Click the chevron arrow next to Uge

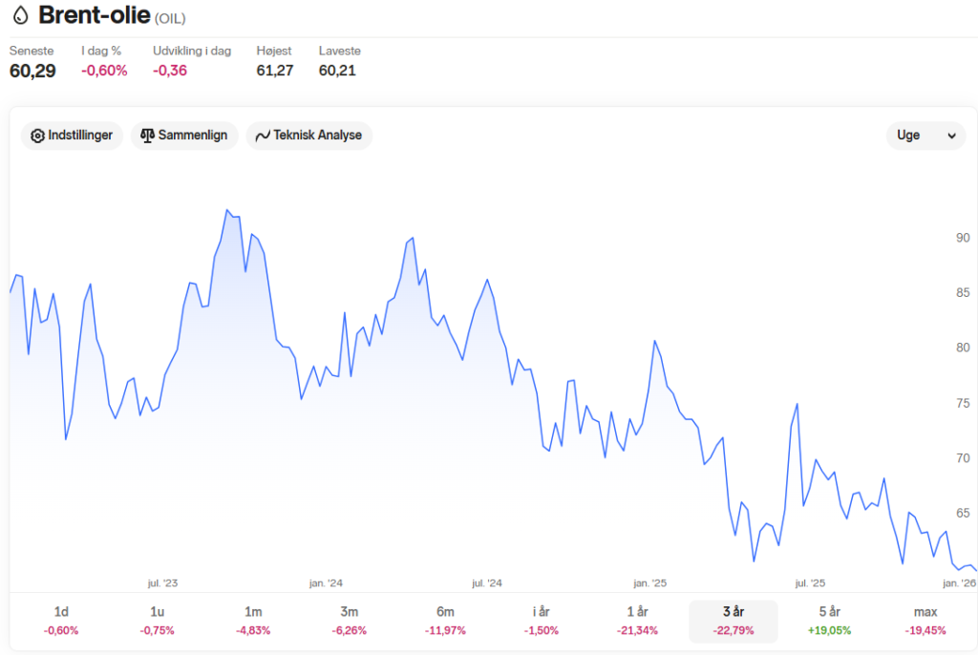click(952, 136)
